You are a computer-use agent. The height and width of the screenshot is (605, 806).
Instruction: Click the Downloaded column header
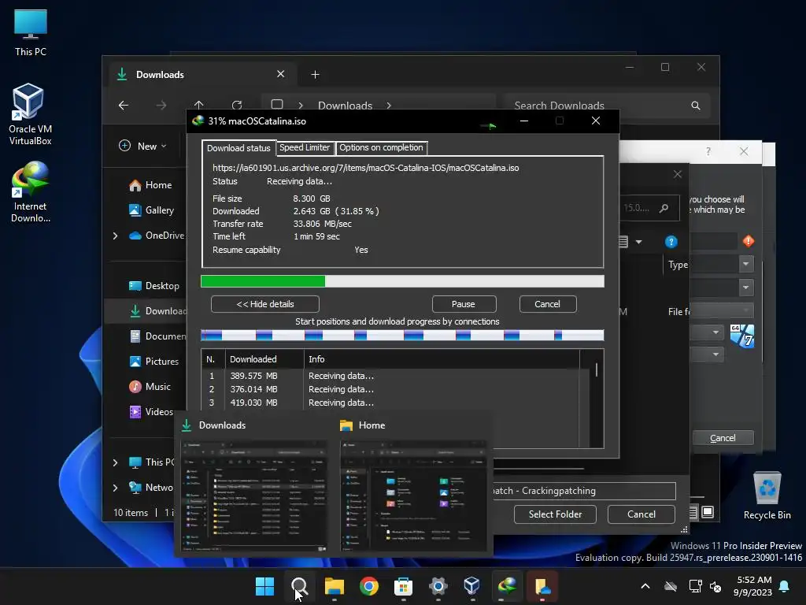pos(264,359)
